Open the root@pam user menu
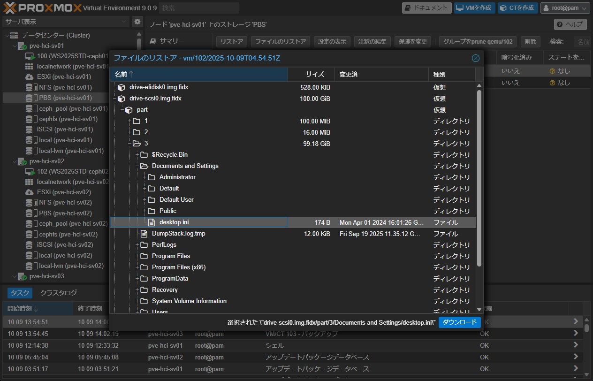Screen dimensions: 593x381 [565, 8]
